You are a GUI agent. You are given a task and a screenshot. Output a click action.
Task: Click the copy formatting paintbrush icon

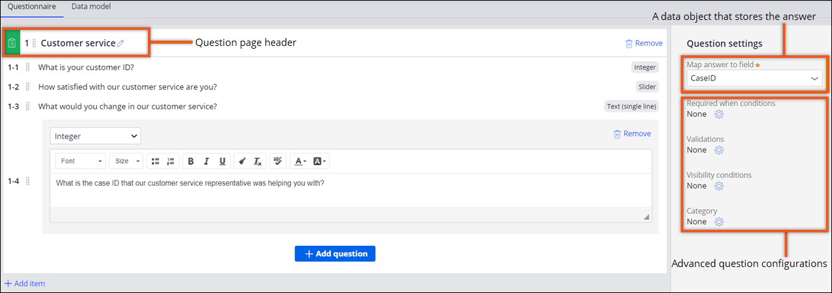tap(242, 161)
